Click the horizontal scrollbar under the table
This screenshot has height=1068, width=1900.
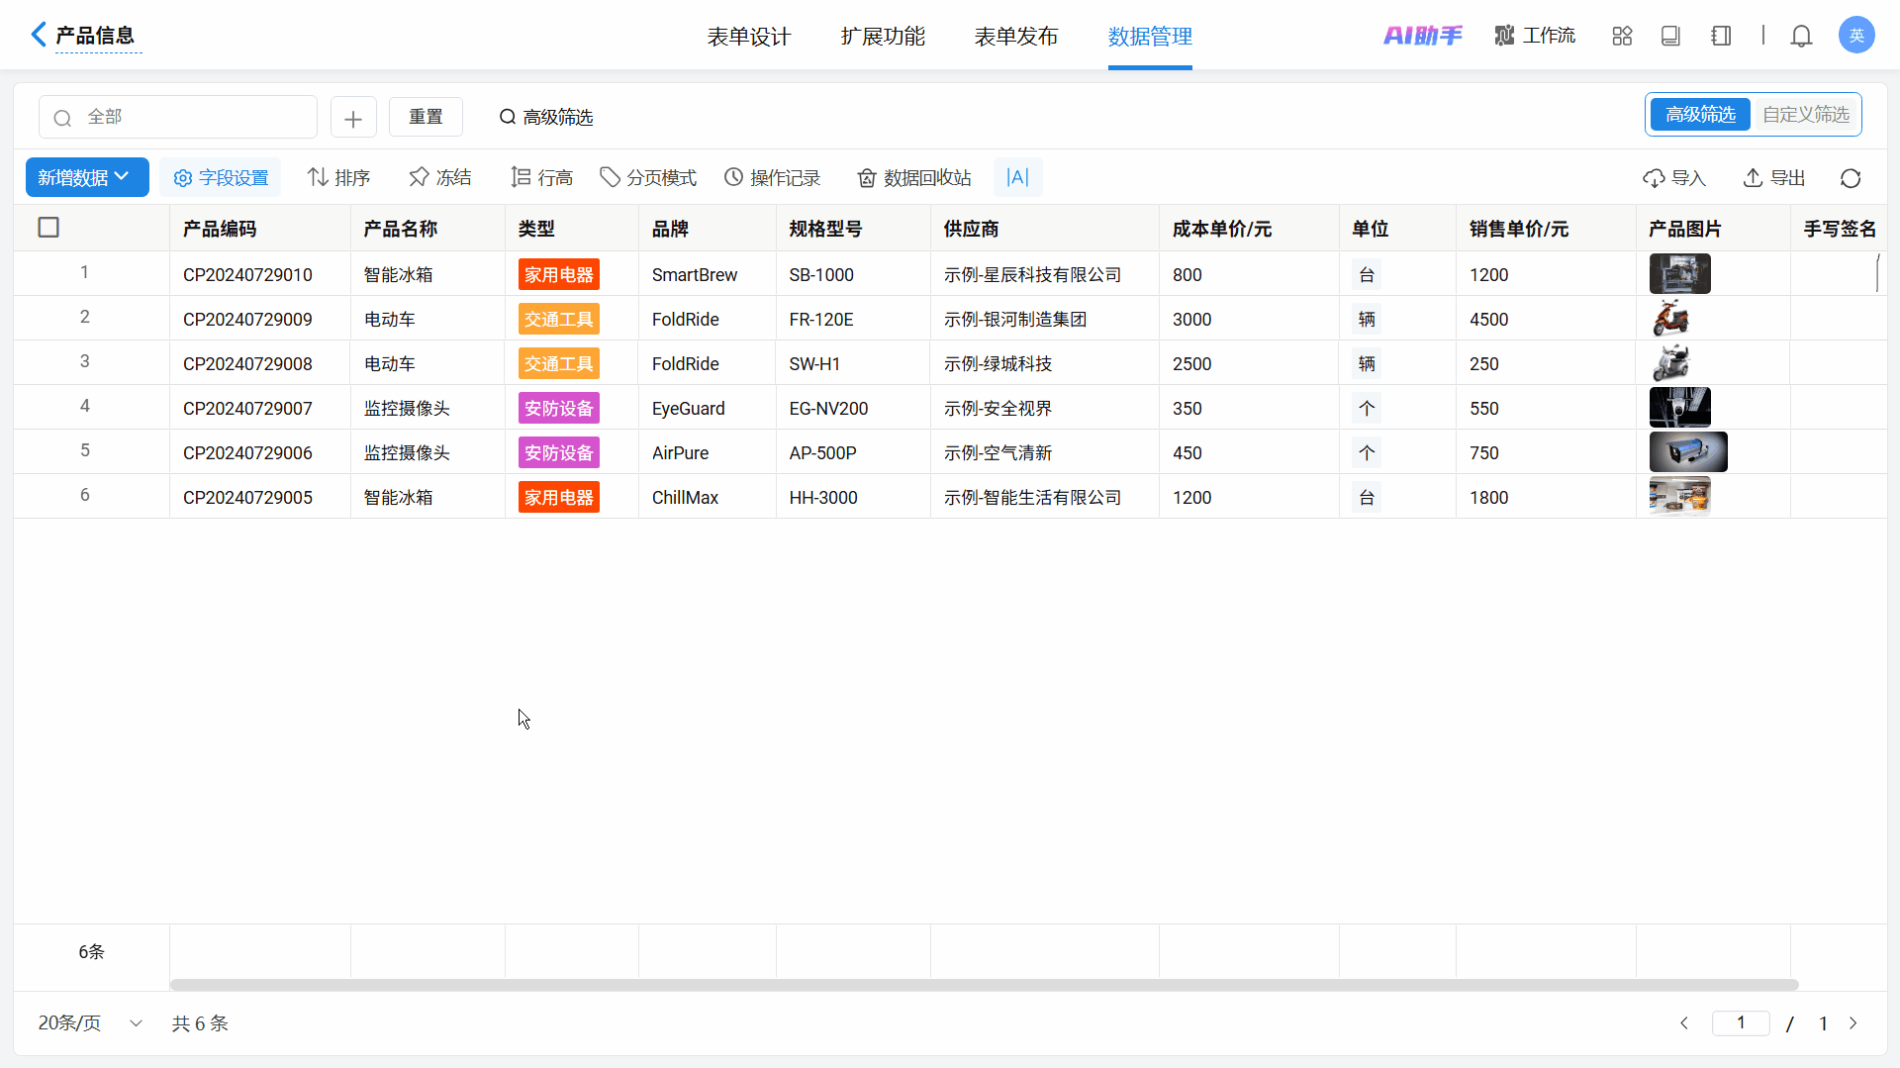pyautogui.click(x=984, y=985)
